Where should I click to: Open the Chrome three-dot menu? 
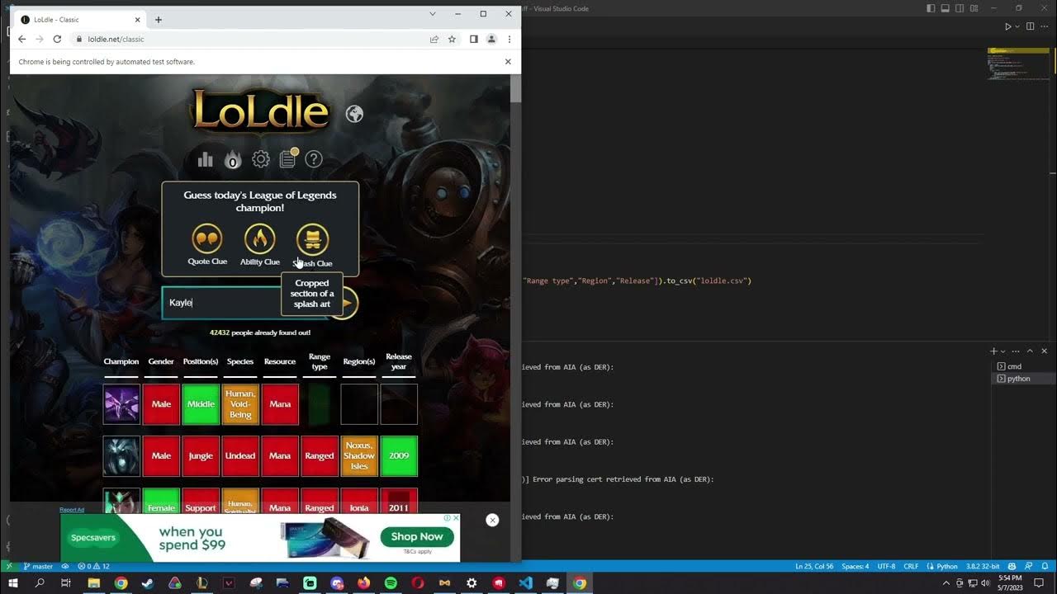(x=509, y=39)
